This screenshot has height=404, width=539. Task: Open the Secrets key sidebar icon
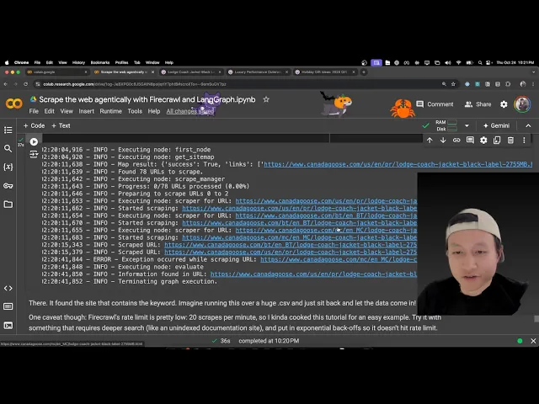(8, 186)
